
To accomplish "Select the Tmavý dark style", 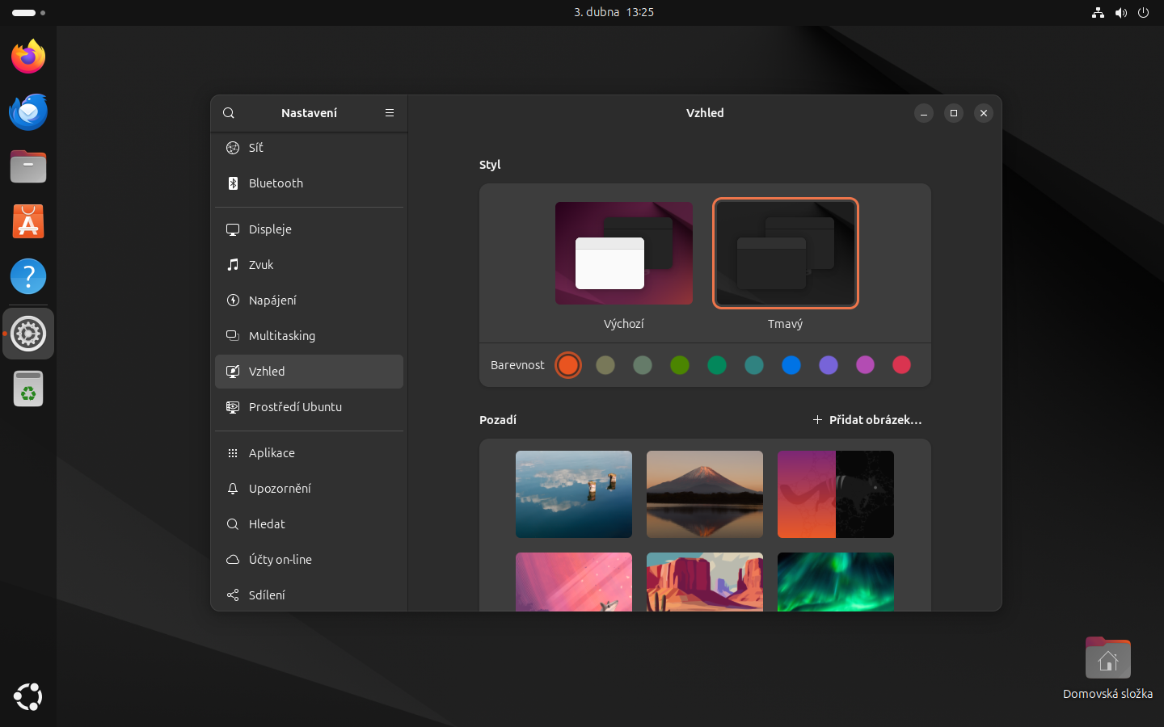I will point(785,254).
